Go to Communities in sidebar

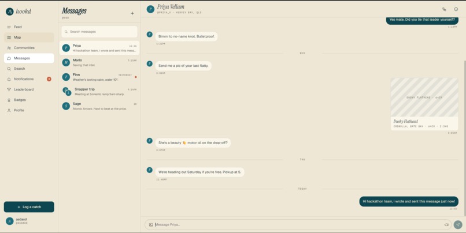(29, 48)
